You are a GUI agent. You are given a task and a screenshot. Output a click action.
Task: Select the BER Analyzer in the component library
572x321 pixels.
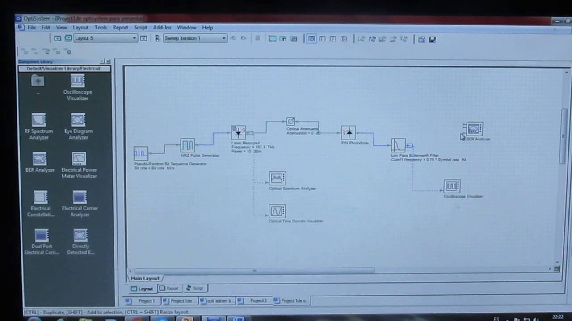39,163
